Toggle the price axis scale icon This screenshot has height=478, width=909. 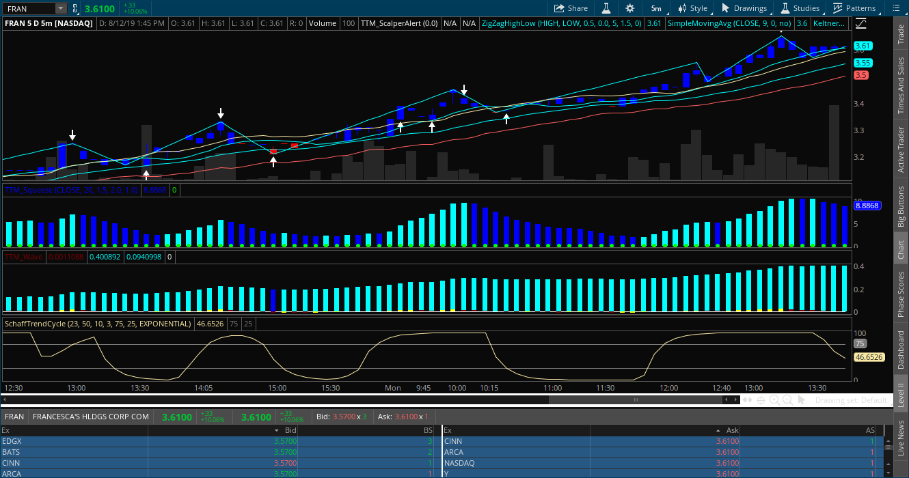[x=861, y=23]
